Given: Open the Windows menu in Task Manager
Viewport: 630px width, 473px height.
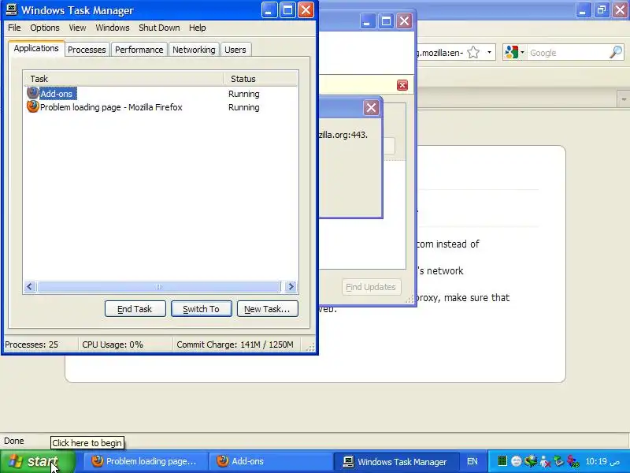Looking at the screenshot, I should pyautogui.click(x=113, y=28).
